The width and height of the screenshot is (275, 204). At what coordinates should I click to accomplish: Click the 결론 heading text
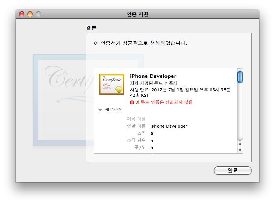tap(91, 28)
